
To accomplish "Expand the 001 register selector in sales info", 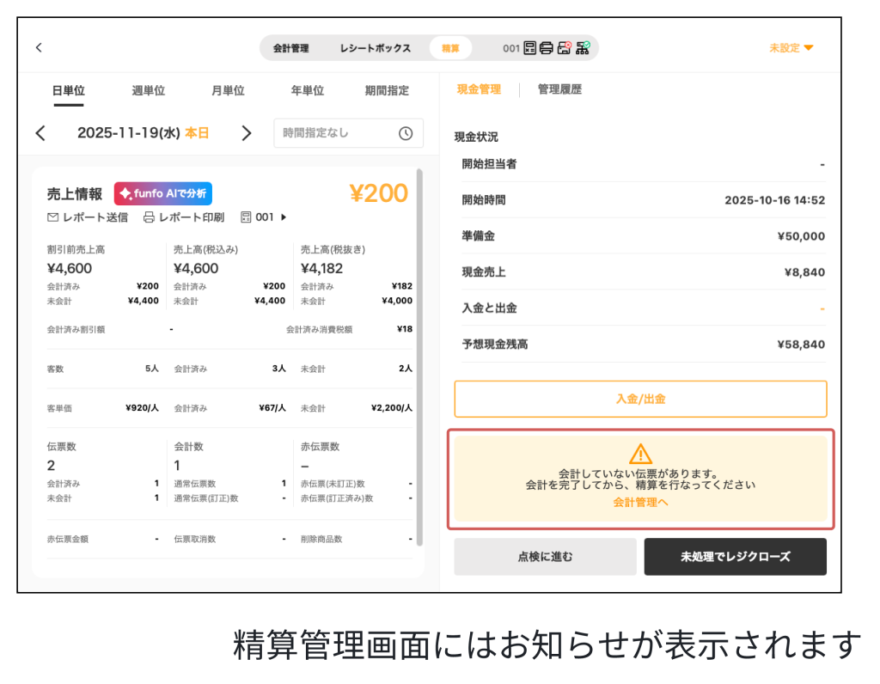I will [x=264, y=217].
